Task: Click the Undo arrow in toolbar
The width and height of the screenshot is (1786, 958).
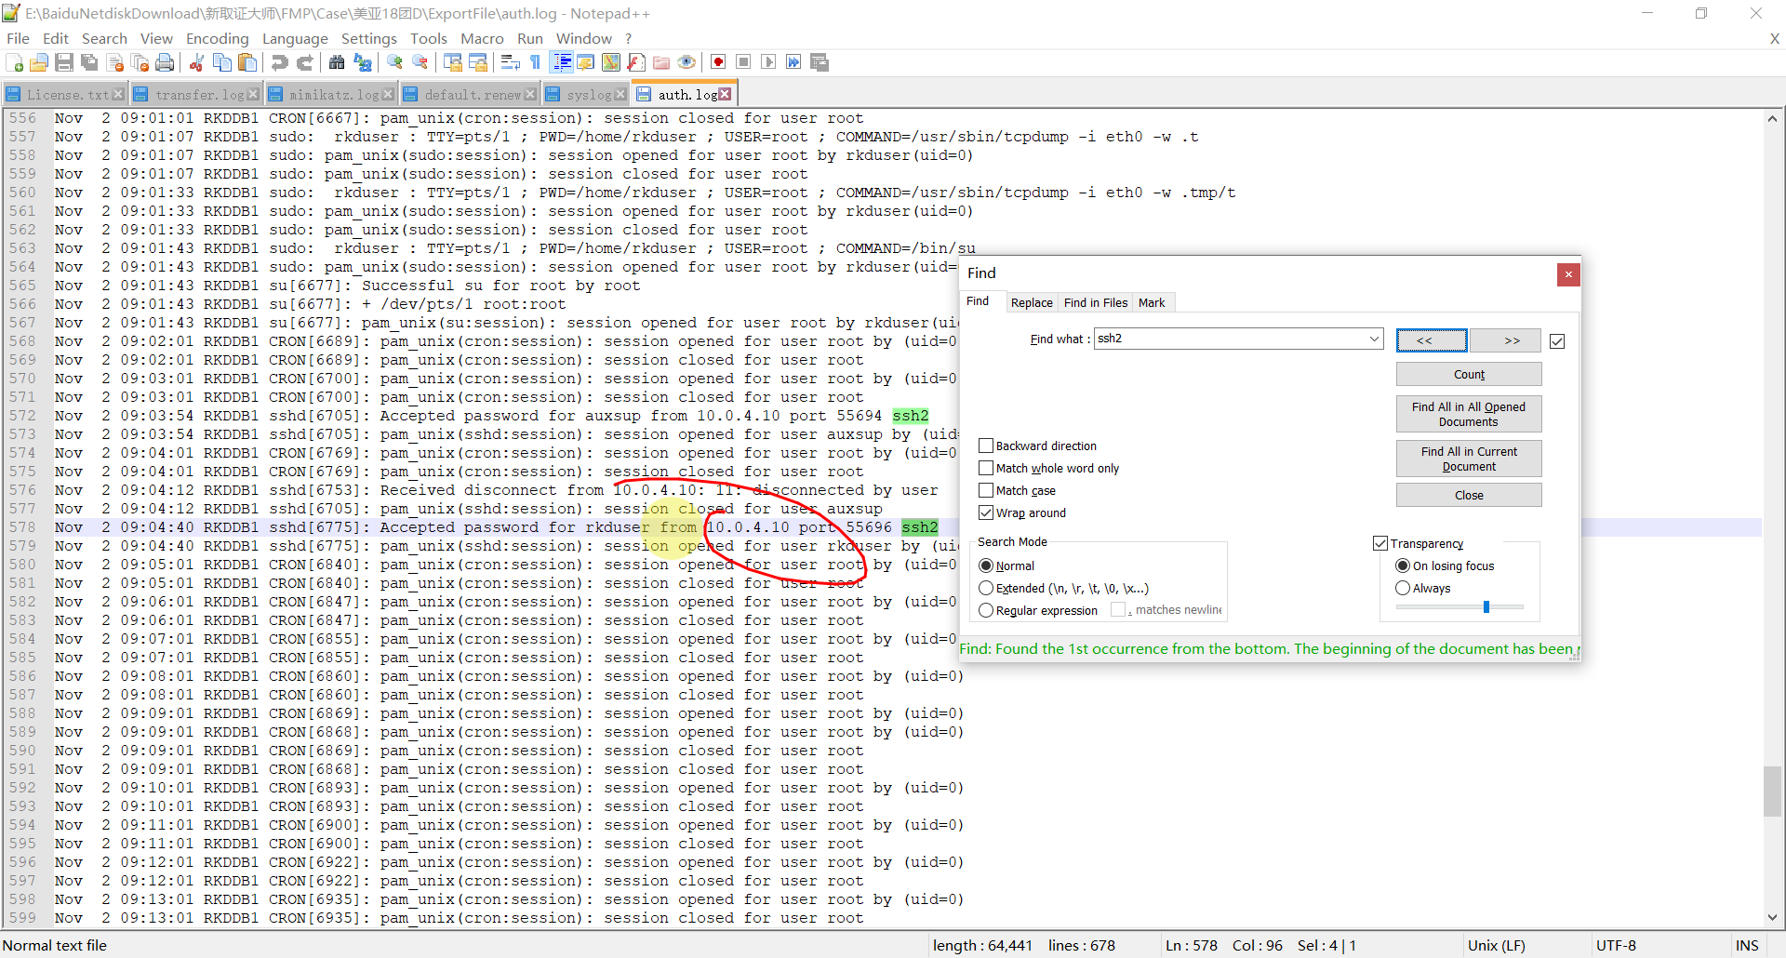Action: pyautogui.click(x=279, y=62)
